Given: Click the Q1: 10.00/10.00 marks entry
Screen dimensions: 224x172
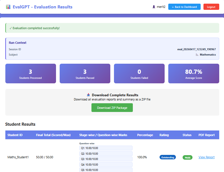Looking at the screenshot, I should click(x=106, y=148).
